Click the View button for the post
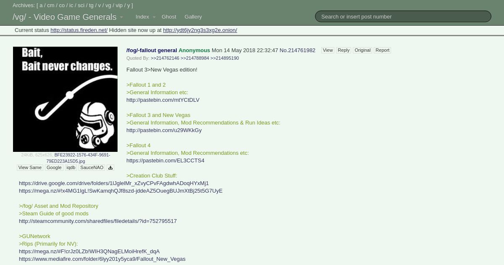The width and height of the screenshot is (504, 265). tap(328, 50)
